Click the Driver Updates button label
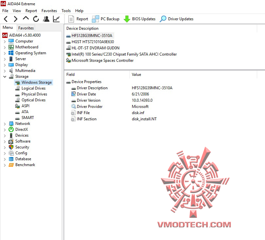The width and height of the screenshot is (265, 240). pyautogui.click(x=181, y=19)
